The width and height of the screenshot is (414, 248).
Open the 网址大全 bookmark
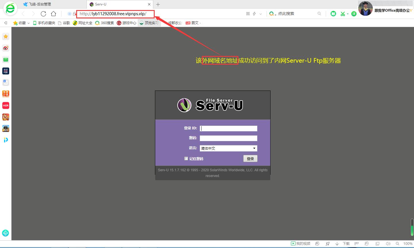coord(83,23)
